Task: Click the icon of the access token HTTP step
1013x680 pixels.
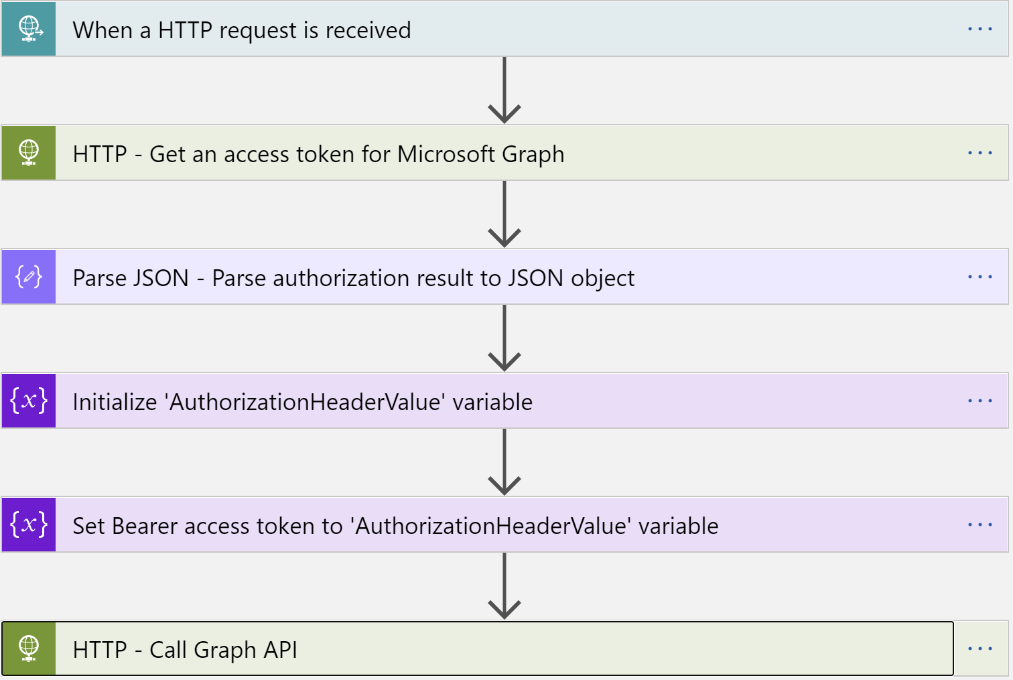Action: 29,153
